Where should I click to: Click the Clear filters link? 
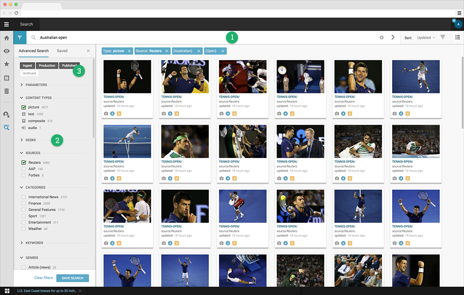click(x=43, y=278)
